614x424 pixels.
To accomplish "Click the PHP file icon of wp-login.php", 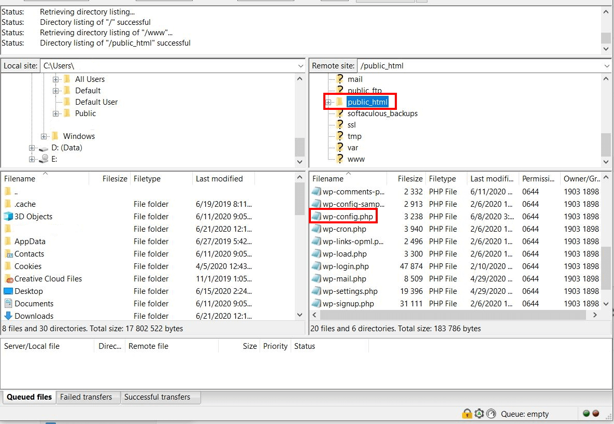I will point(317,266).
